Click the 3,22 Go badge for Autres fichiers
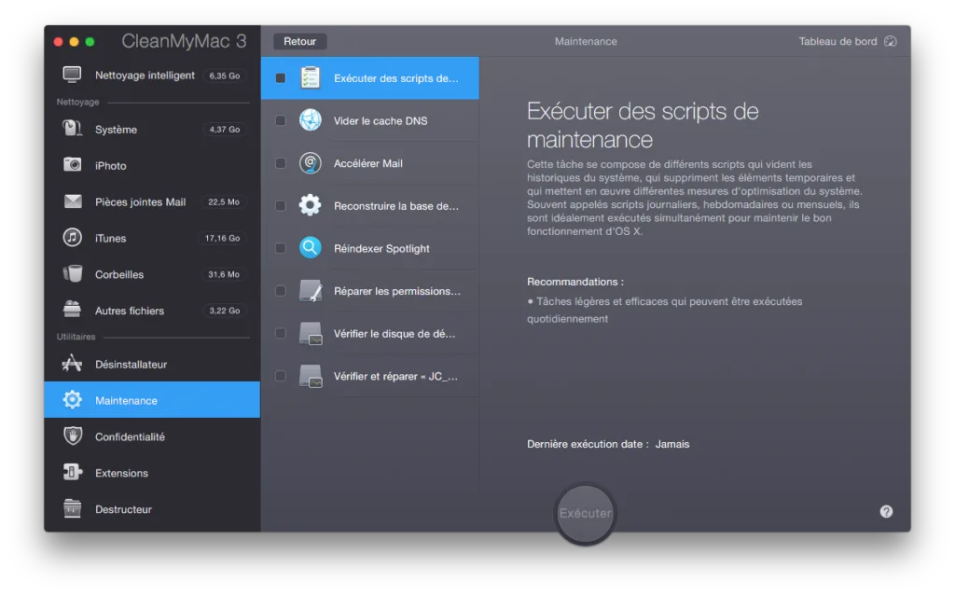 (224, 310)
